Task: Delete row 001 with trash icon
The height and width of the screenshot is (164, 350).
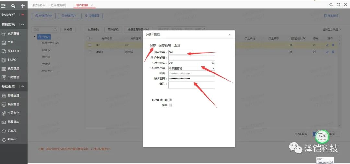Action: (333, 45)
